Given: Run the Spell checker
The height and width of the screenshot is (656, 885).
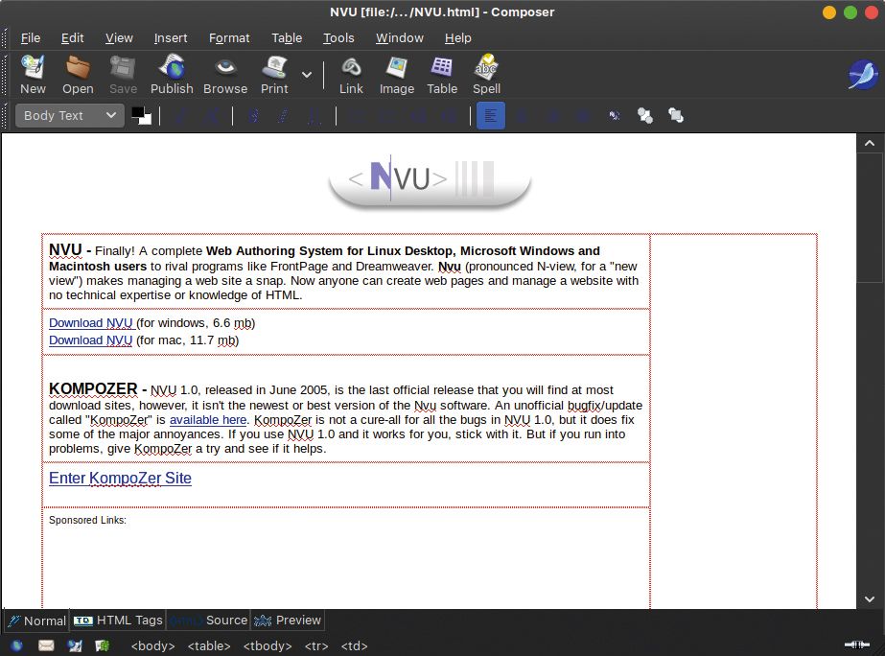Looking at the screenshot, I should (x=486, y=74).
